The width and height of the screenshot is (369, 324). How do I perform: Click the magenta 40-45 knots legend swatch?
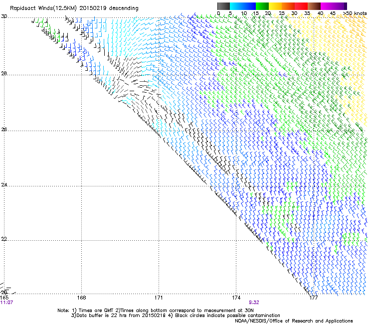tap(327, 6)
